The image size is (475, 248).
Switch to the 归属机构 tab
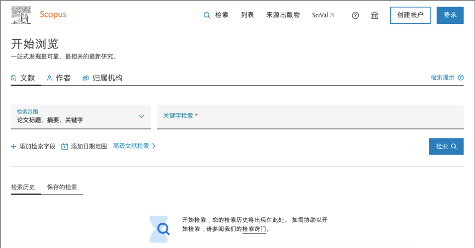click(102, 78)
